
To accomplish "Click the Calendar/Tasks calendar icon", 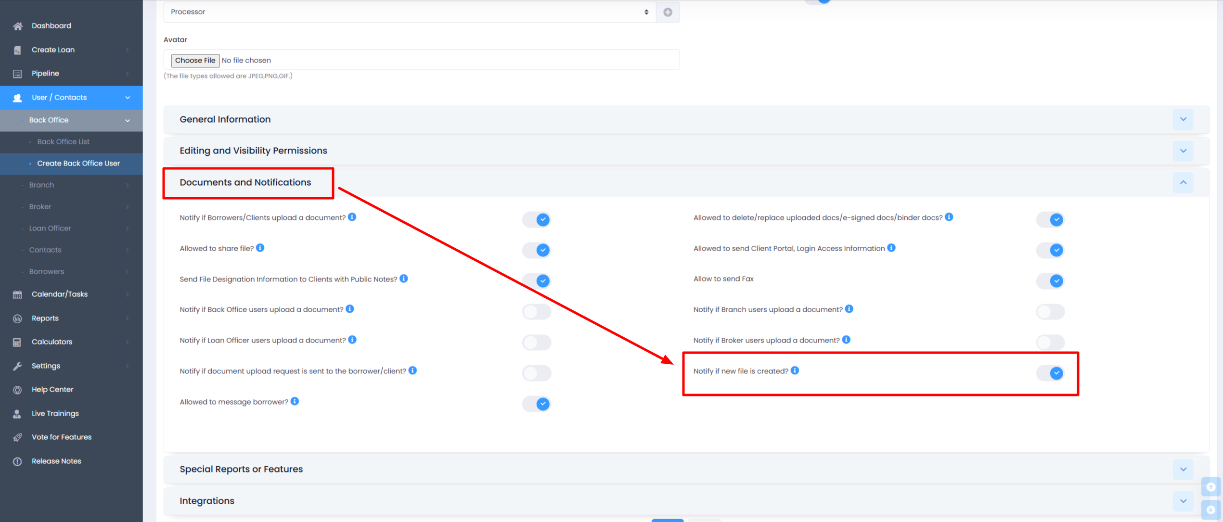I will tap(18, 294).
